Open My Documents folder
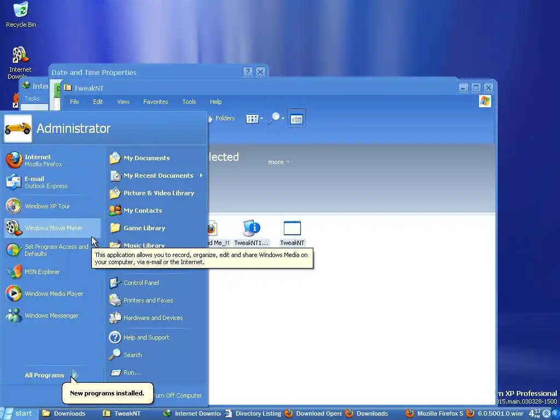560x420 pixels. (156, 158)
